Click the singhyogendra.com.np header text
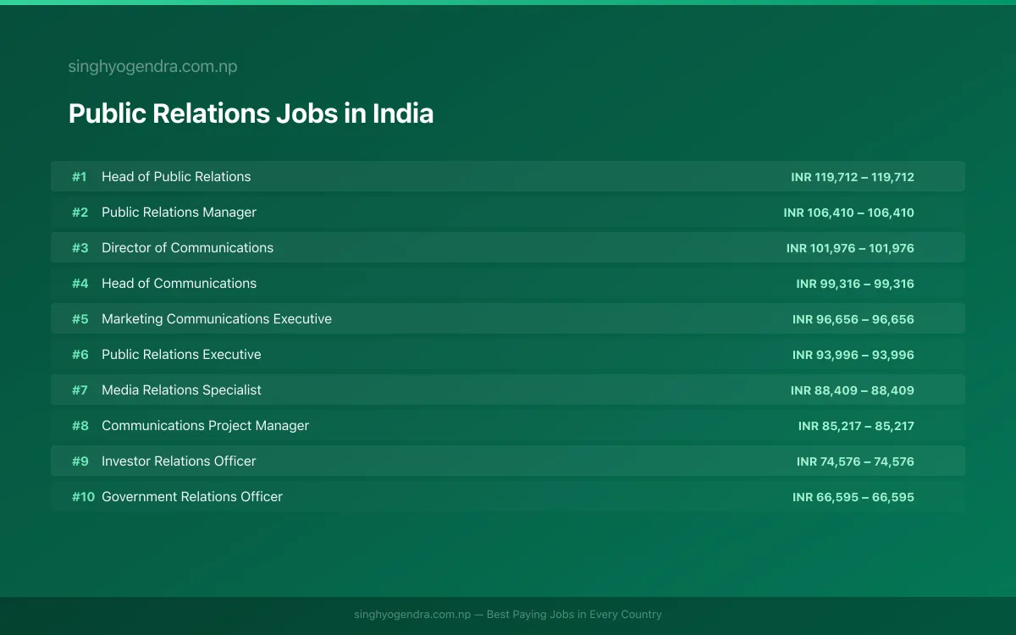This screenshot has width=1016, height=635. point(152,67)
